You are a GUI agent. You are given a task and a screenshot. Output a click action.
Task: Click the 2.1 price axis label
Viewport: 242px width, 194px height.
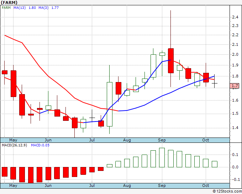coord(235,44)
